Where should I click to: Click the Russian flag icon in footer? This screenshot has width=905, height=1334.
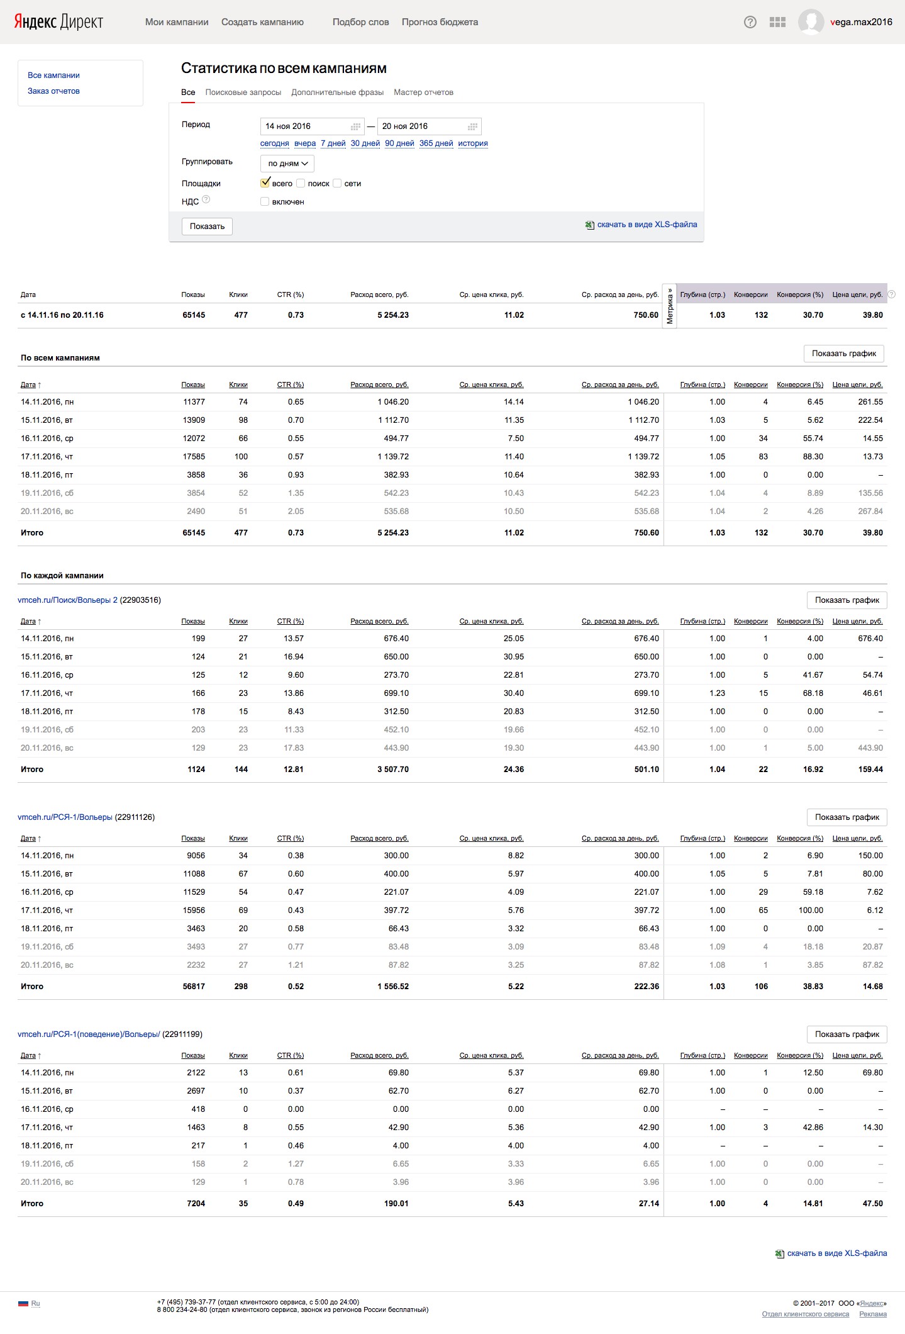click(x=23, y=1303)
